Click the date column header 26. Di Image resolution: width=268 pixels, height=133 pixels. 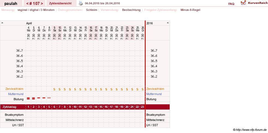click(143, 29)
